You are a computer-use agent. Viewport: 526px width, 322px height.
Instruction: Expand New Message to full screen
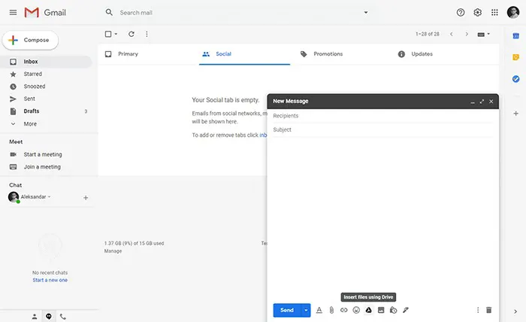[x=482, y=102]
